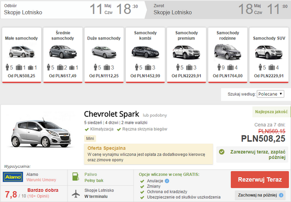The width and height of the screenshot is (291, 202).
Task: Click the Odbiór pickup date 11 Maj
Action: tap(101, 9)
